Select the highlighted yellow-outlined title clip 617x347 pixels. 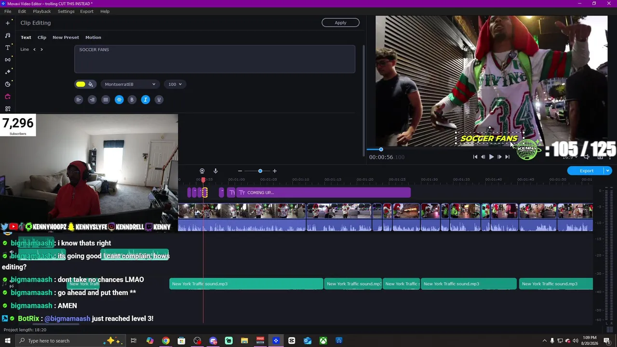tap(205, 193)
